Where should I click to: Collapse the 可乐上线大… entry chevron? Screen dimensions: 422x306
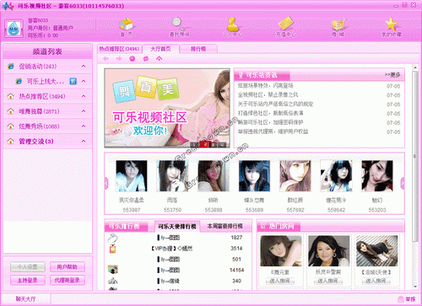coord(84,81)
